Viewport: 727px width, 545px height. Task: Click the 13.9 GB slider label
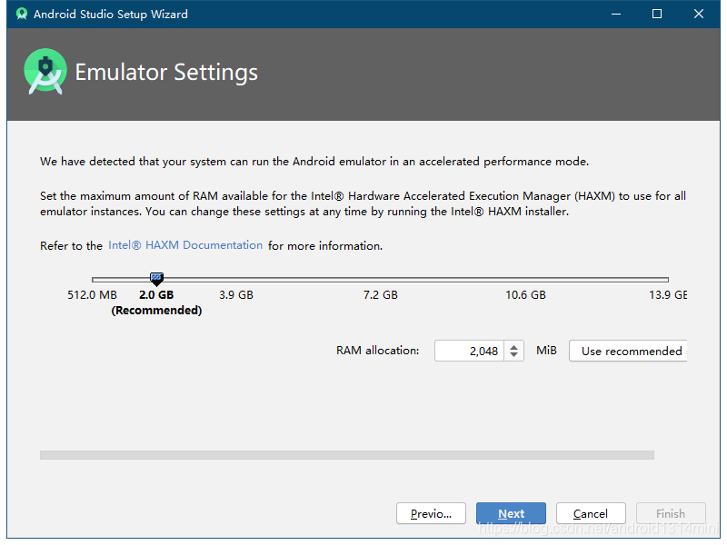[668, 294]
